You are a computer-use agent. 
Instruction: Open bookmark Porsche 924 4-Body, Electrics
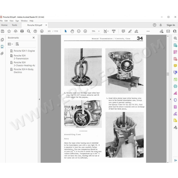click(24, 71)
